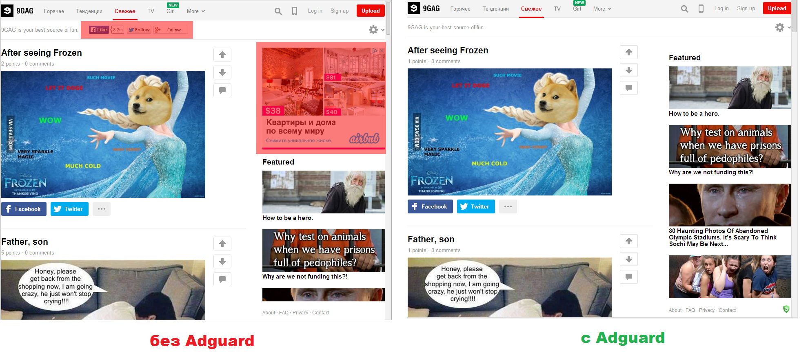
Task: Open search in the left window
Action: pos(278,11)
